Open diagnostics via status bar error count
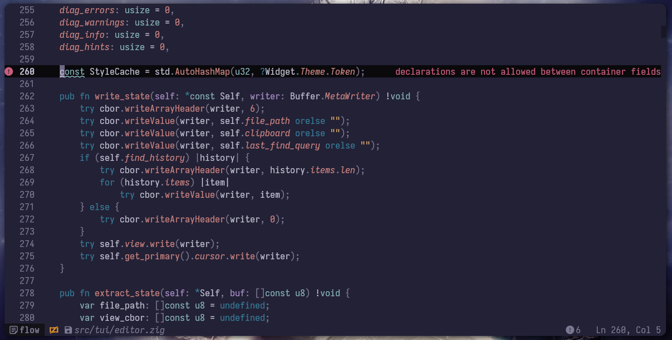672x340 pixels. point(573,330)
